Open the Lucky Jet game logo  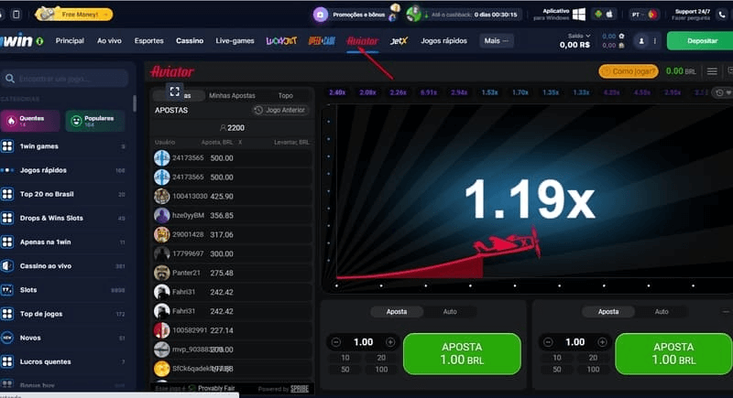tap(281, 41)
